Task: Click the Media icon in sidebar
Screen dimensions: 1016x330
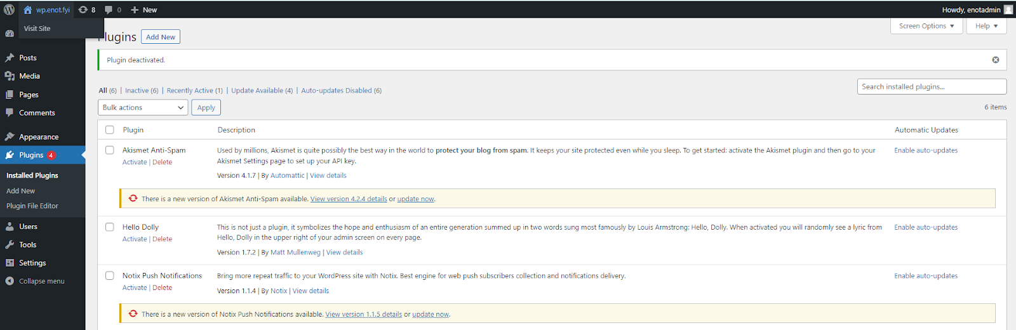Action: (x=10, y=76)
